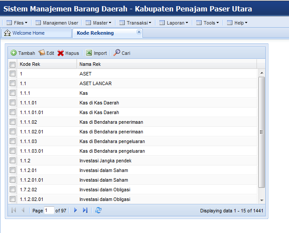The image size is (289, 233).
Task: Switch to the Welcome Home tab
Action: pyautogui.click(x=36, y=33)
